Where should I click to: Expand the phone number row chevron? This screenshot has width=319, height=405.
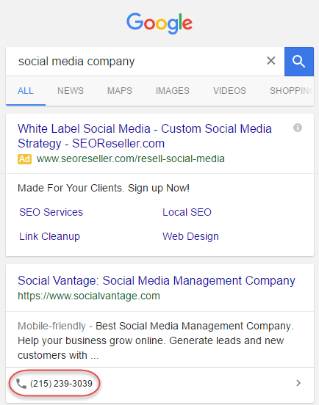tap(298, 383)
